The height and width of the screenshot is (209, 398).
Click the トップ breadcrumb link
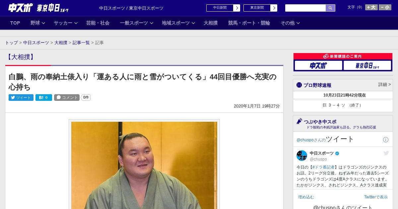click(11, 43)
